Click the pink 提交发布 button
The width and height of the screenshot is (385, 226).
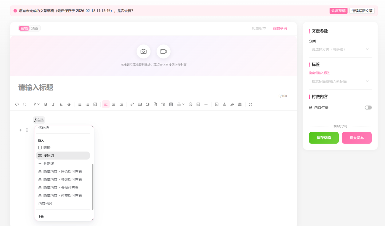(x=357, y=138)
